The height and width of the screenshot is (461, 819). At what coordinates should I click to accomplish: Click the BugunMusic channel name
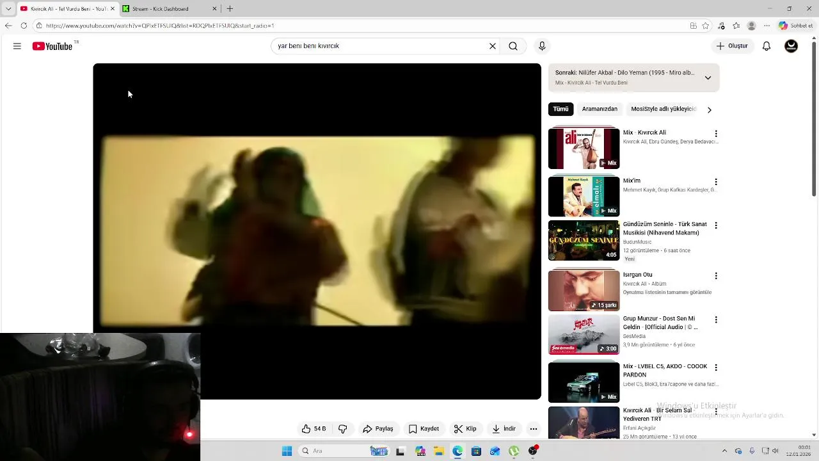[x=637, y=242]
